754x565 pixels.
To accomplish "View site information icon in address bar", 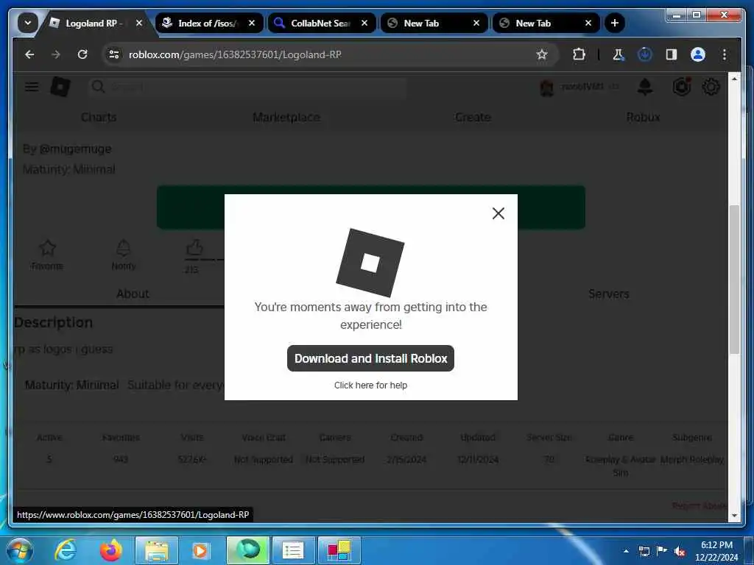I will click(114, 54).
